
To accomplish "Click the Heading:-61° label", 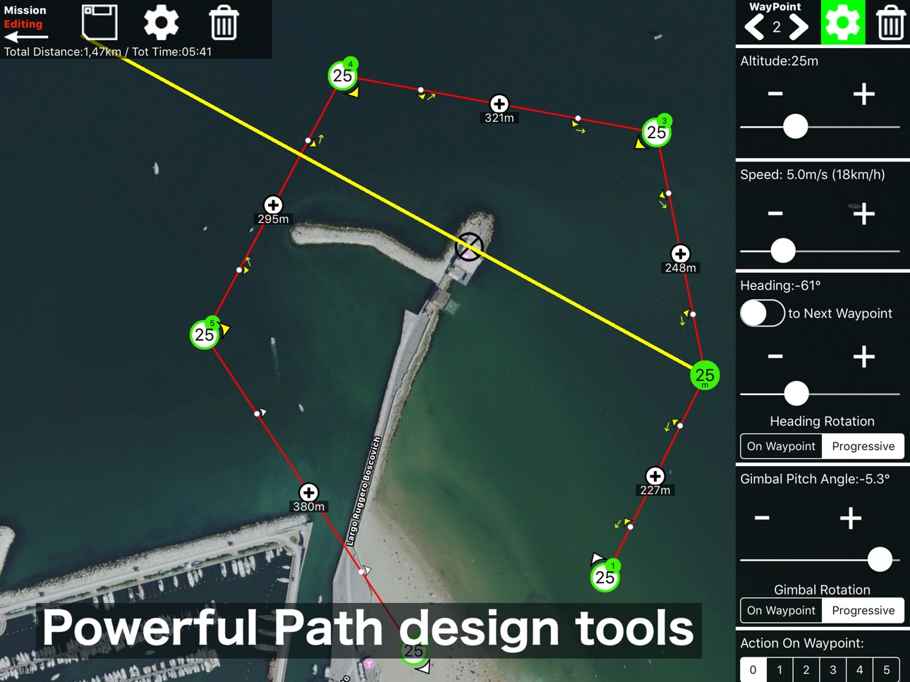I will 780,286.
